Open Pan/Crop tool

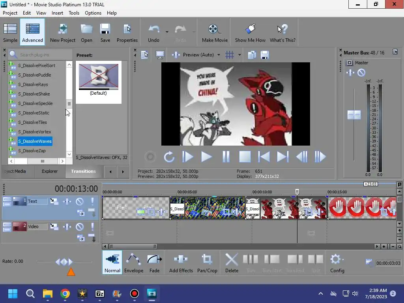click(x=207, y=262)
